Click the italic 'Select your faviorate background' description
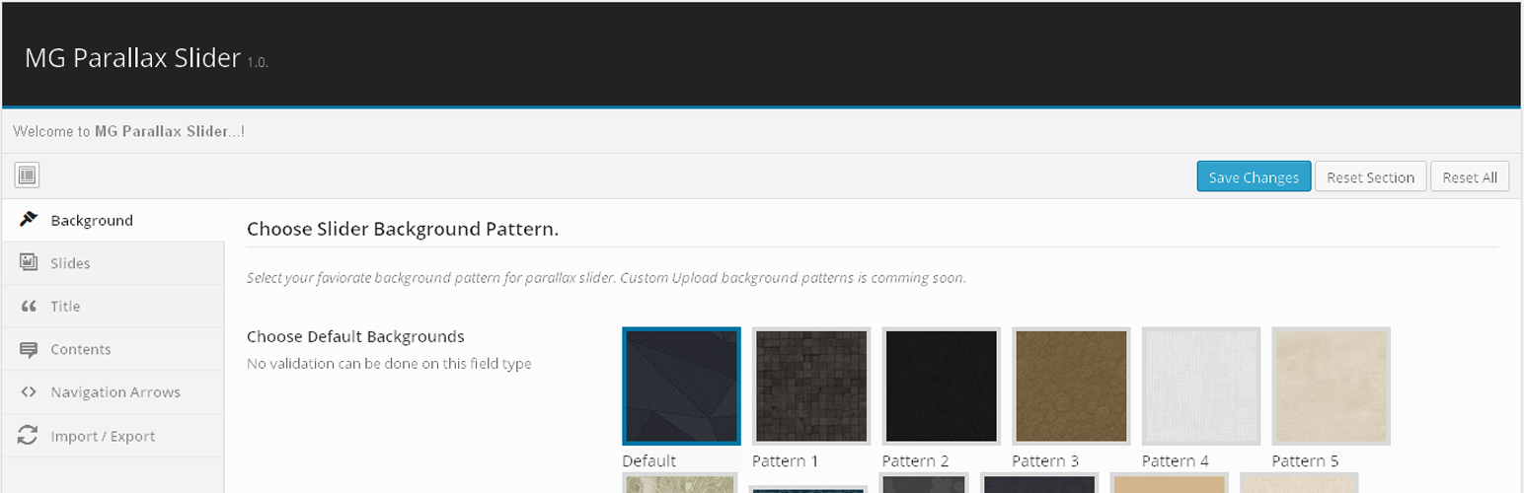Screen dimensions: 1524x493 click(606, 278)
